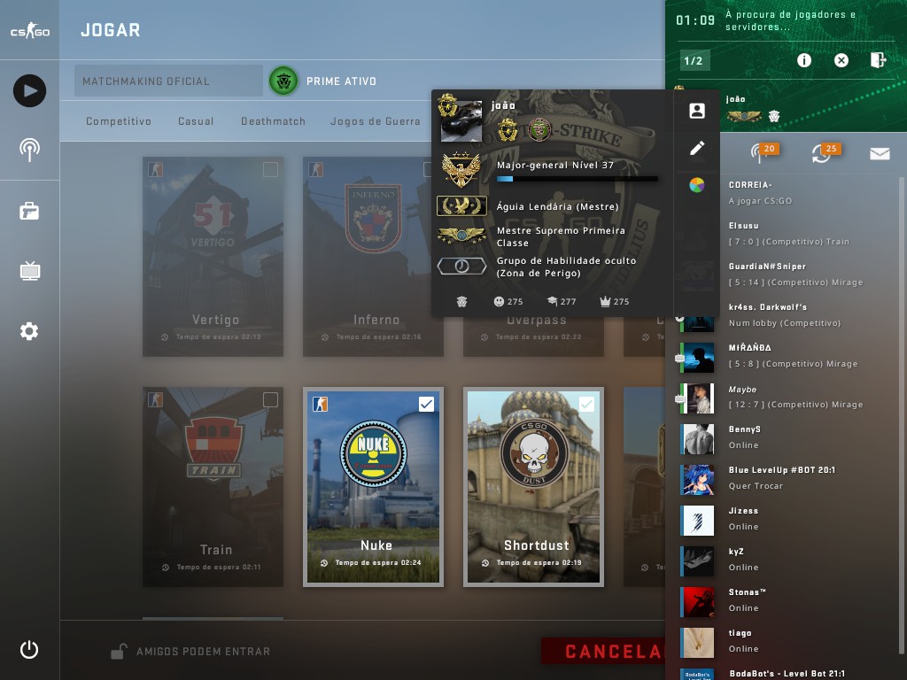Click BennyS's avatar in friends list
Viewport: 907px width, 680px height.
point(697,439)
